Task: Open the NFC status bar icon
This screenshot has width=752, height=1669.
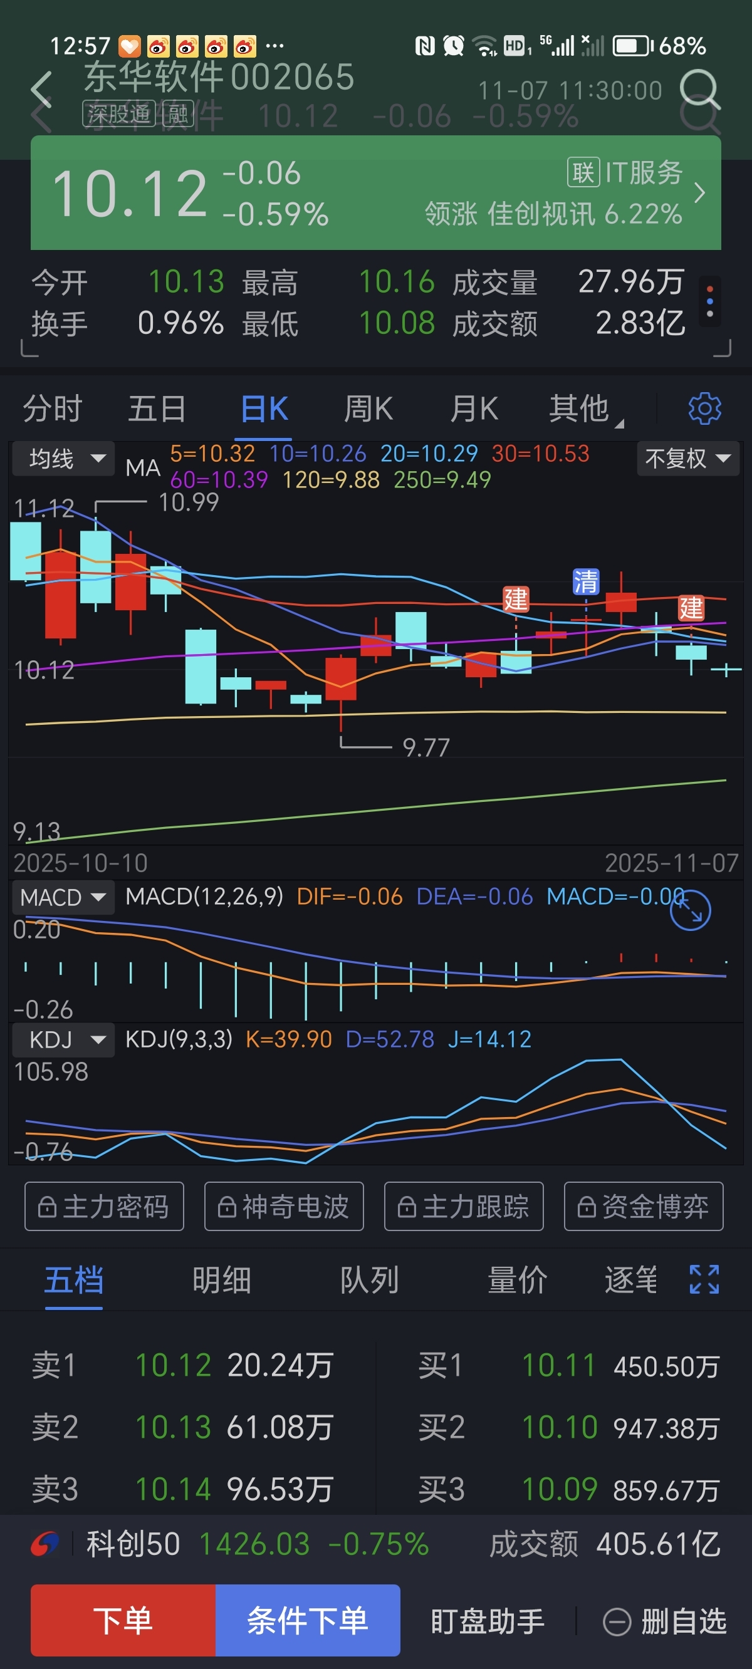Action: [425, 46]
